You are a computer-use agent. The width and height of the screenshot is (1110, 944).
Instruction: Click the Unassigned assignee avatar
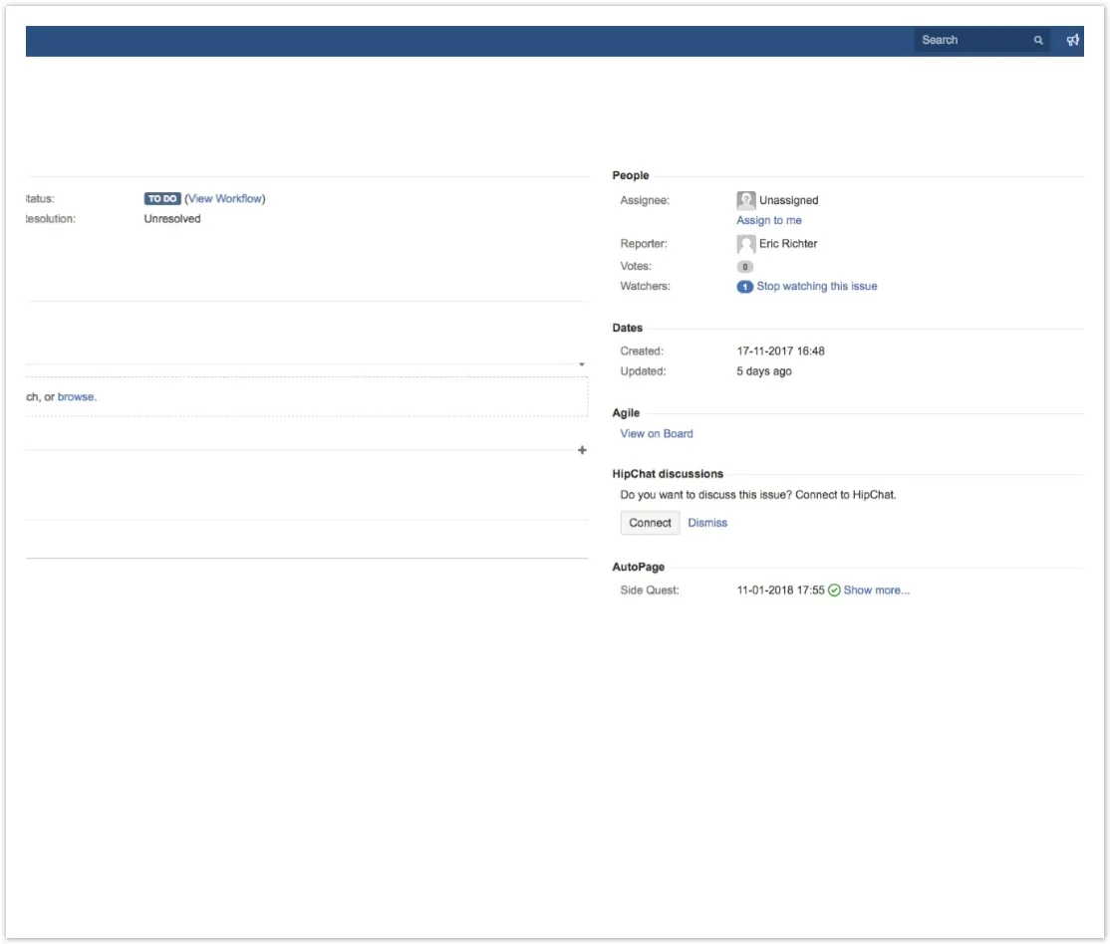tap(745, 200)
